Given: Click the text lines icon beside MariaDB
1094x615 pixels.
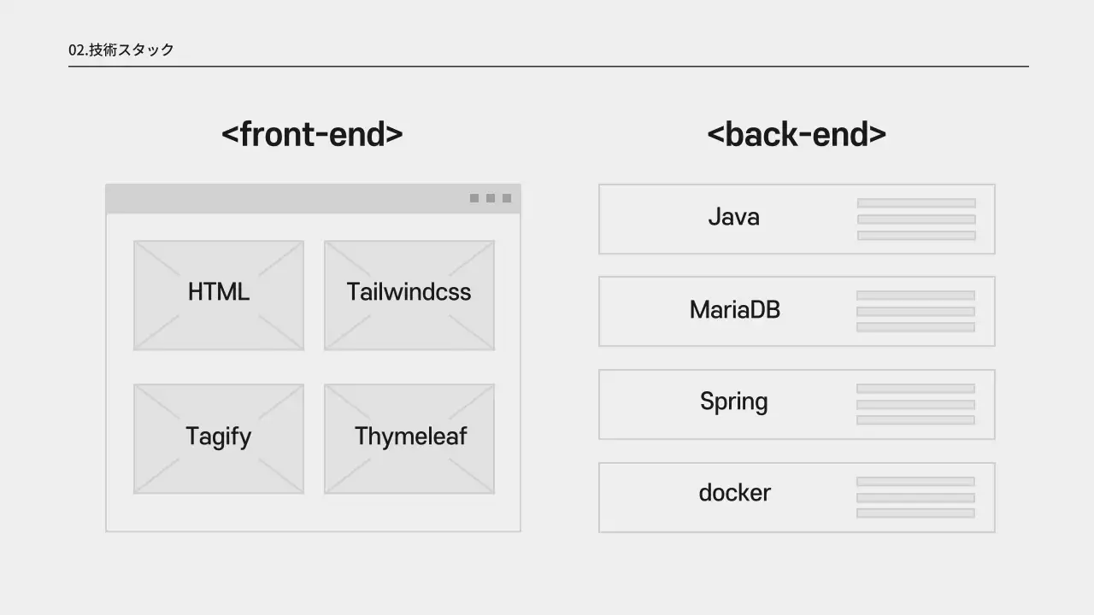Looking at the screenshot, I should [915, 311].
